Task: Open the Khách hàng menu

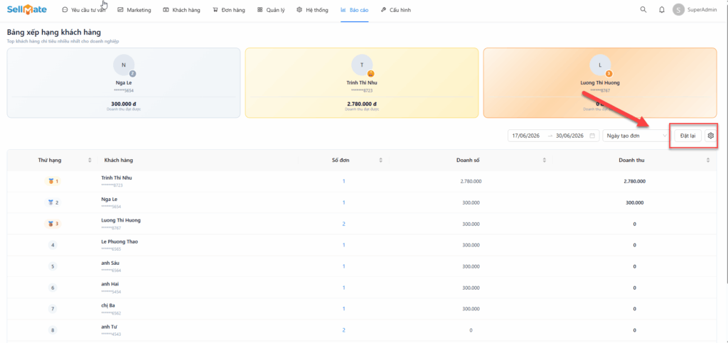Action: pyautogui.click(x=181, y=10)
